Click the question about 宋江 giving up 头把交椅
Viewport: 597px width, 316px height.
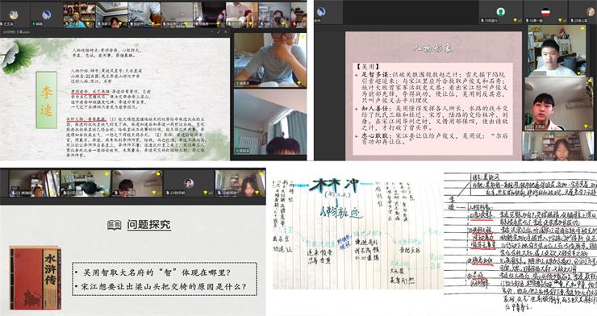tap(164, 286)
